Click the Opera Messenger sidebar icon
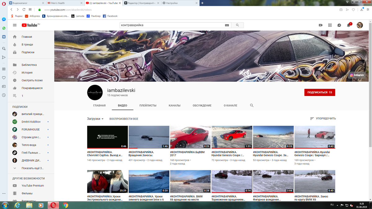Viewport: 372px width, 209px height. 4,19
